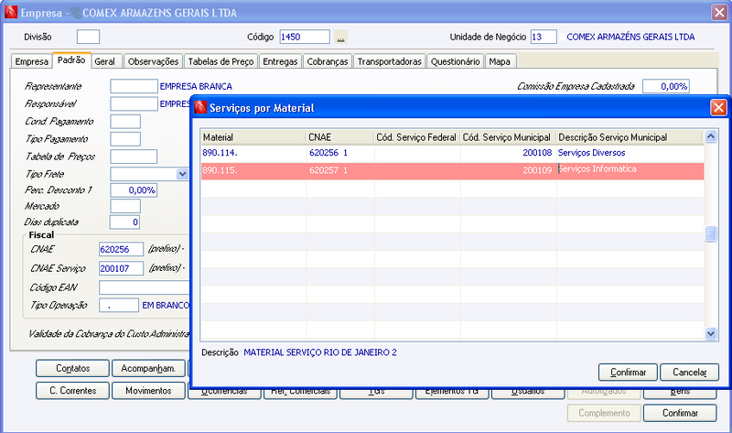
Task: Click the Perc. Desconto 1 field
Action: click(134, 190)
